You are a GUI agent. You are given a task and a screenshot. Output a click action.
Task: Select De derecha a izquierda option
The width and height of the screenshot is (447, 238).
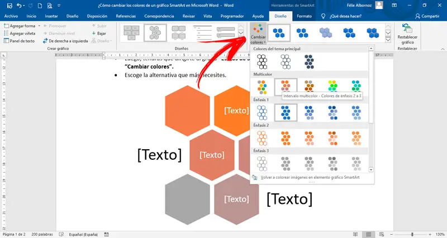click(65, 41)
